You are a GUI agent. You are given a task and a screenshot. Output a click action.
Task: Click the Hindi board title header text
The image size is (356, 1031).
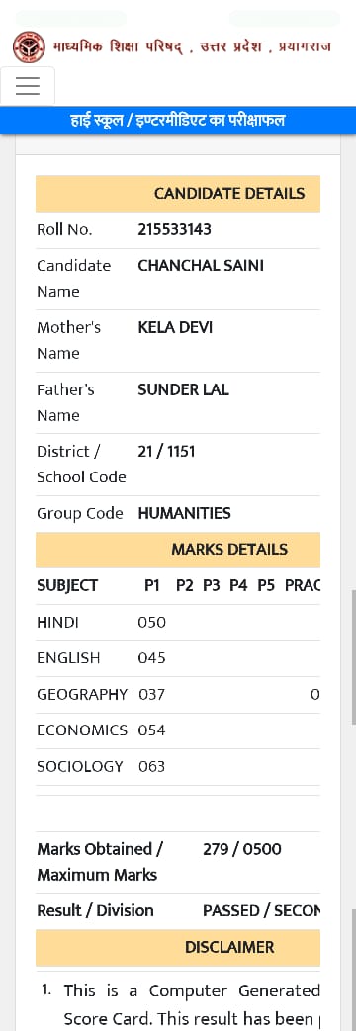coord(192,47)
